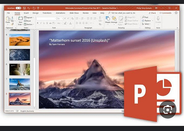Click the Paste clipboard icon
This screenshot has width=184, height=131.
(x=8, y=19)
